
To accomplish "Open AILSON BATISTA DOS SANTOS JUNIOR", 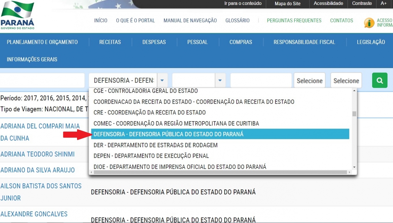I will (41, 192).
